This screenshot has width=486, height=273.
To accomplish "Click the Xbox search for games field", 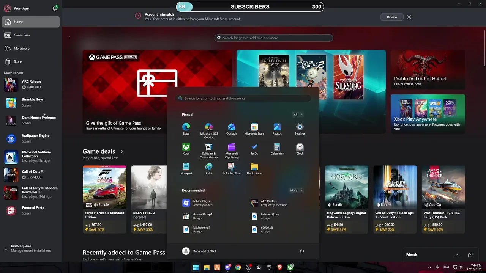I will point(274,38).
